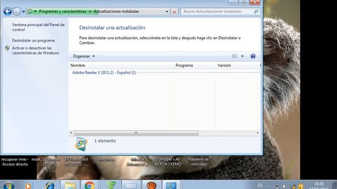337x189 pixels.
Task: Select the Miracle Advanced desktop shortcut
Action: click(x=137, y=162)
